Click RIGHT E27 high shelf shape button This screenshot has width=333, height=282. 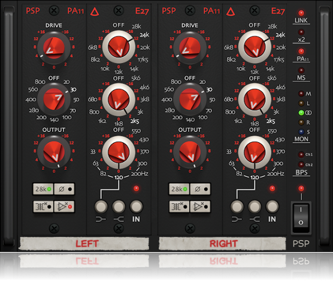tap(255, 206)
